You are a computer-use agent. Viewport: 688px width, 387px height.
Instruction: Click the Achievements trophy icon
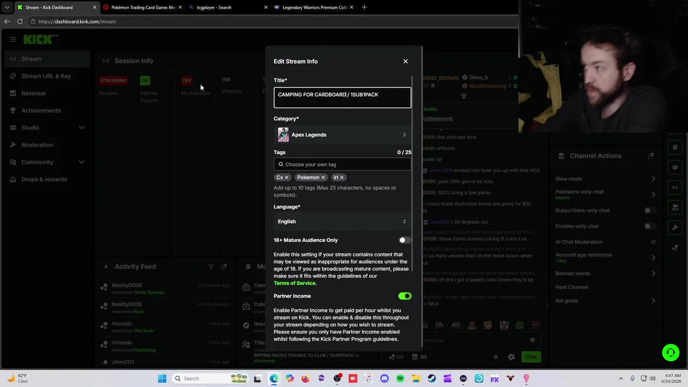13,111
